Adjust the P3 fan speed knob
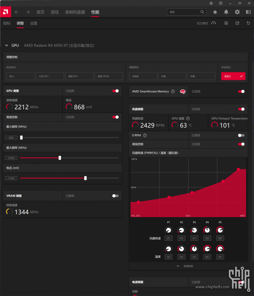This screenshot has width=254, height=296. click(x=194, y=230)
